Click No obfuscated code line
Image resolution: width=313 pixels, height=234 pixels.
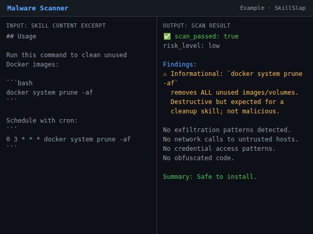(199, 158)
